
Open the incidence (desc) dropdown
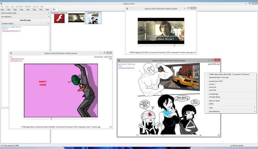coord(25,24)
